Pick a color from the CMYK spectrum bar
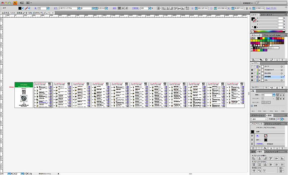Viewport: 288px width, 175px height. pyautogui.click(x=269, y=31)
